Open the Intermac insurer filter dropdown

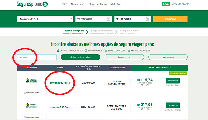pos(37,57)
